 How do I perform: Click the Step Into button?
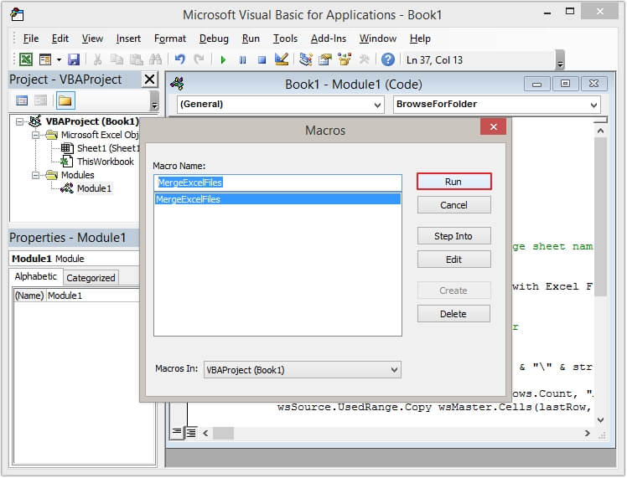453,236
